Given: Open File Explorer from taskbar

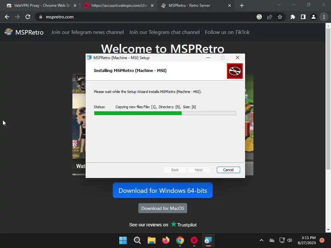Looking at the screenshot, I should [151, 240].
